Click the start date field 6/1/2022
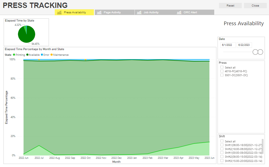 (x=228, y=45)
